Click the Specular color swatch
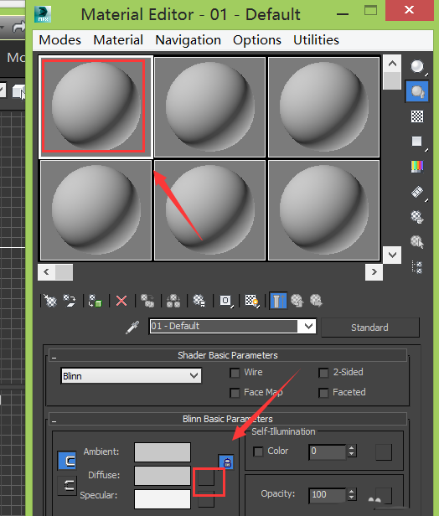The width and height of the screenshot is (439, 516). click(163, 499)
